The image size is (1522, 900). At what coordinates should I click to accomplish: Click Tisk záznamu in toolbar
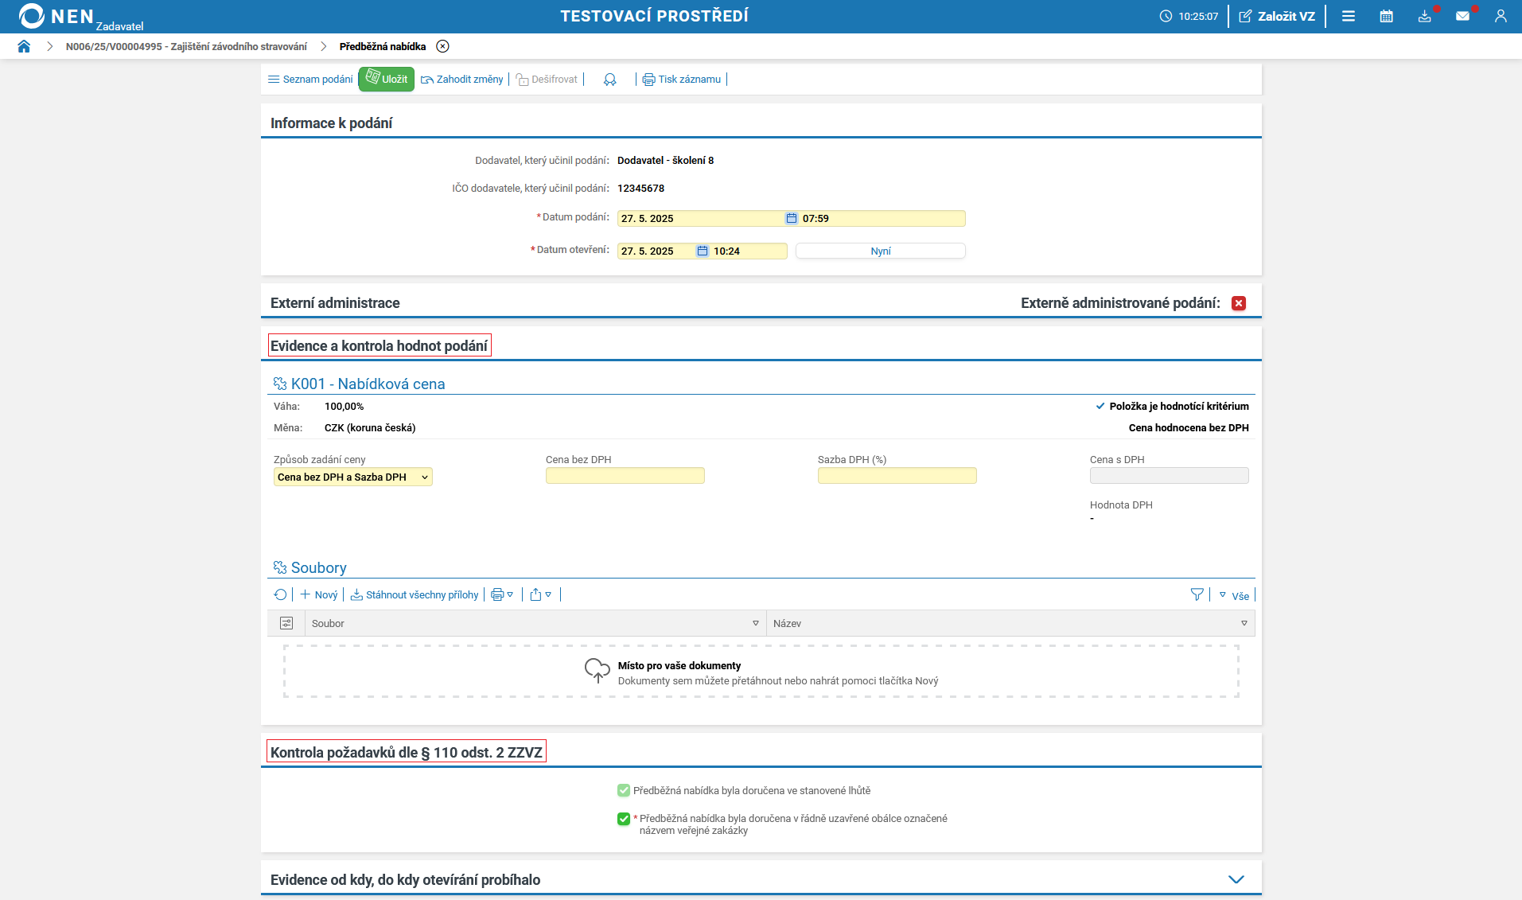[x=682, y=80]
